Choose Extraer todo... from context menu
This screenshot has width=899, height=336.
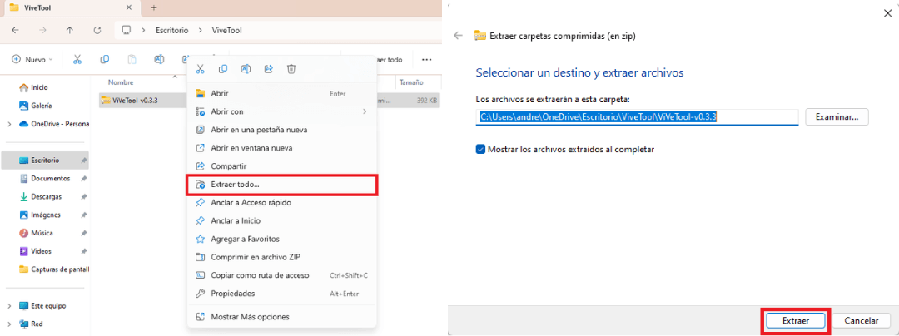coord(281,185)
